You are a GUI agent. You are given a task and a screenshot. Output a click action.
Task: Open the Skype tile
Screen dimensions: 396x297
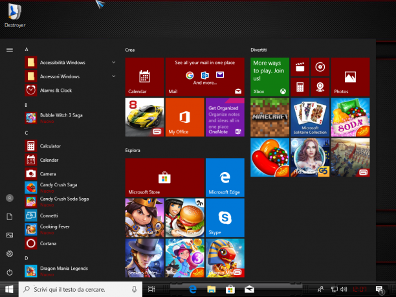point(225,217)
